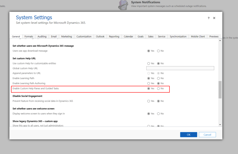View the Previews tab
Viewport: 238px width, 154px height.
pyautogui.click(x=214, y=36)
